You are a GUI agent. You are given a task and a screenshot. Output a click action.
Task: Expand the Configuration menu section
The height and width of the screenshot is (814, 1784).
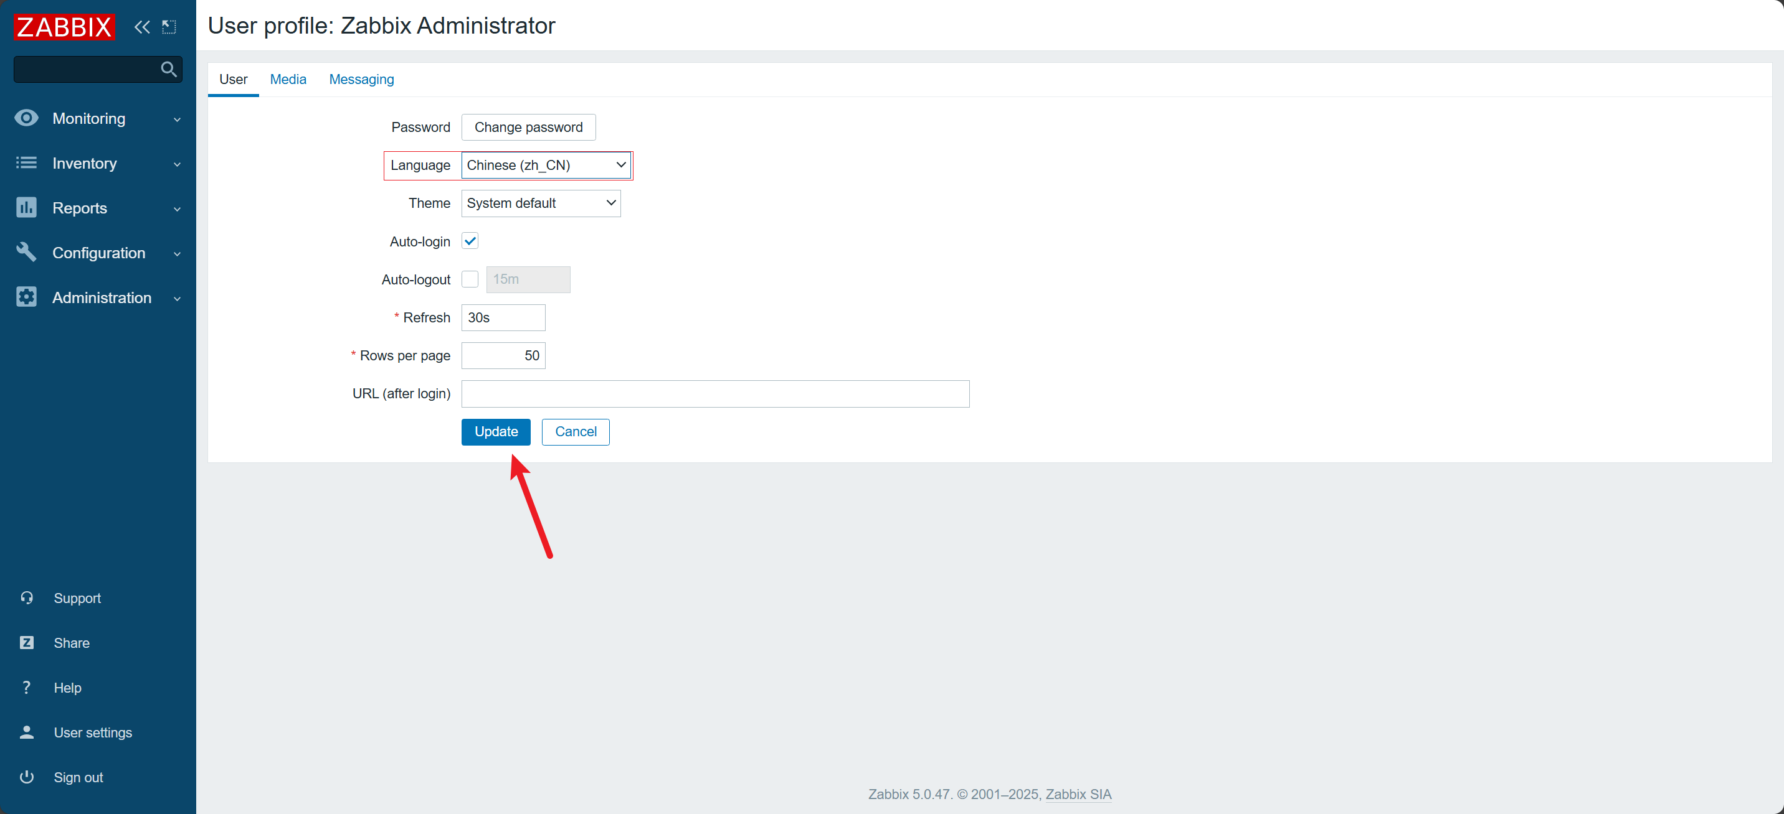pyautogui.click(x=98, y=253)
